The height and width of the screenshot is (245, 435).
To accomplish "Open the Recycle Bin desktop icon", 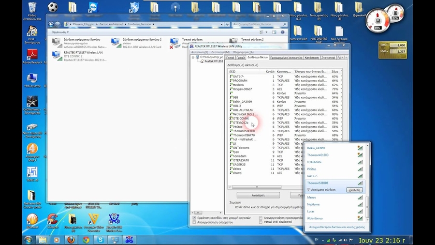I will (x=32, y=10).
